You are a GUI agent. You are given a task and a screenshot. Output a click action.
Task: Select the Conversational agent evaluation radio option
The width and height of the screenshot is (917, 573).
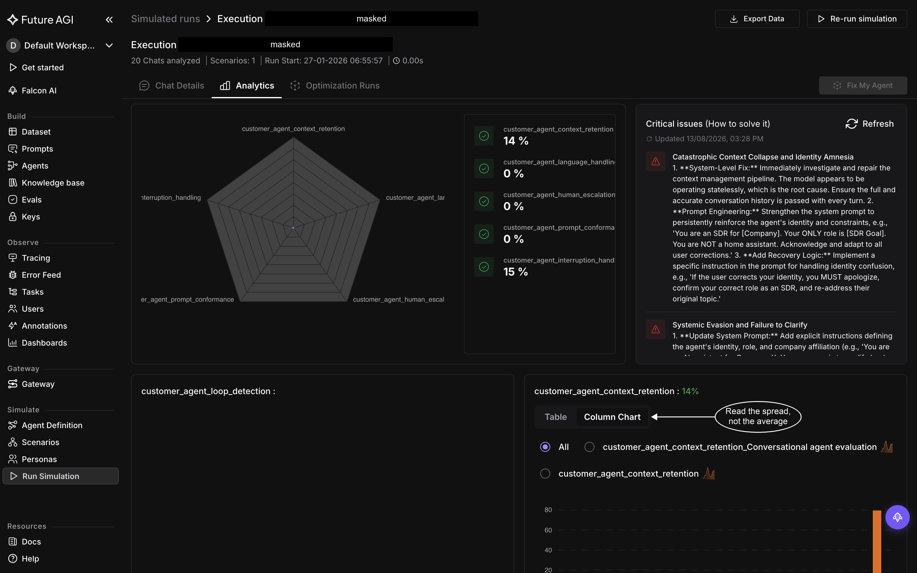click(x=589, y=447)
